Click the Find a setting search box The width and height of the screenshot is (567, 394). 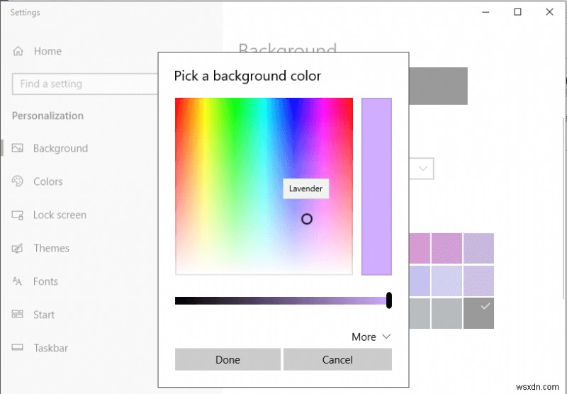[84, 84]
